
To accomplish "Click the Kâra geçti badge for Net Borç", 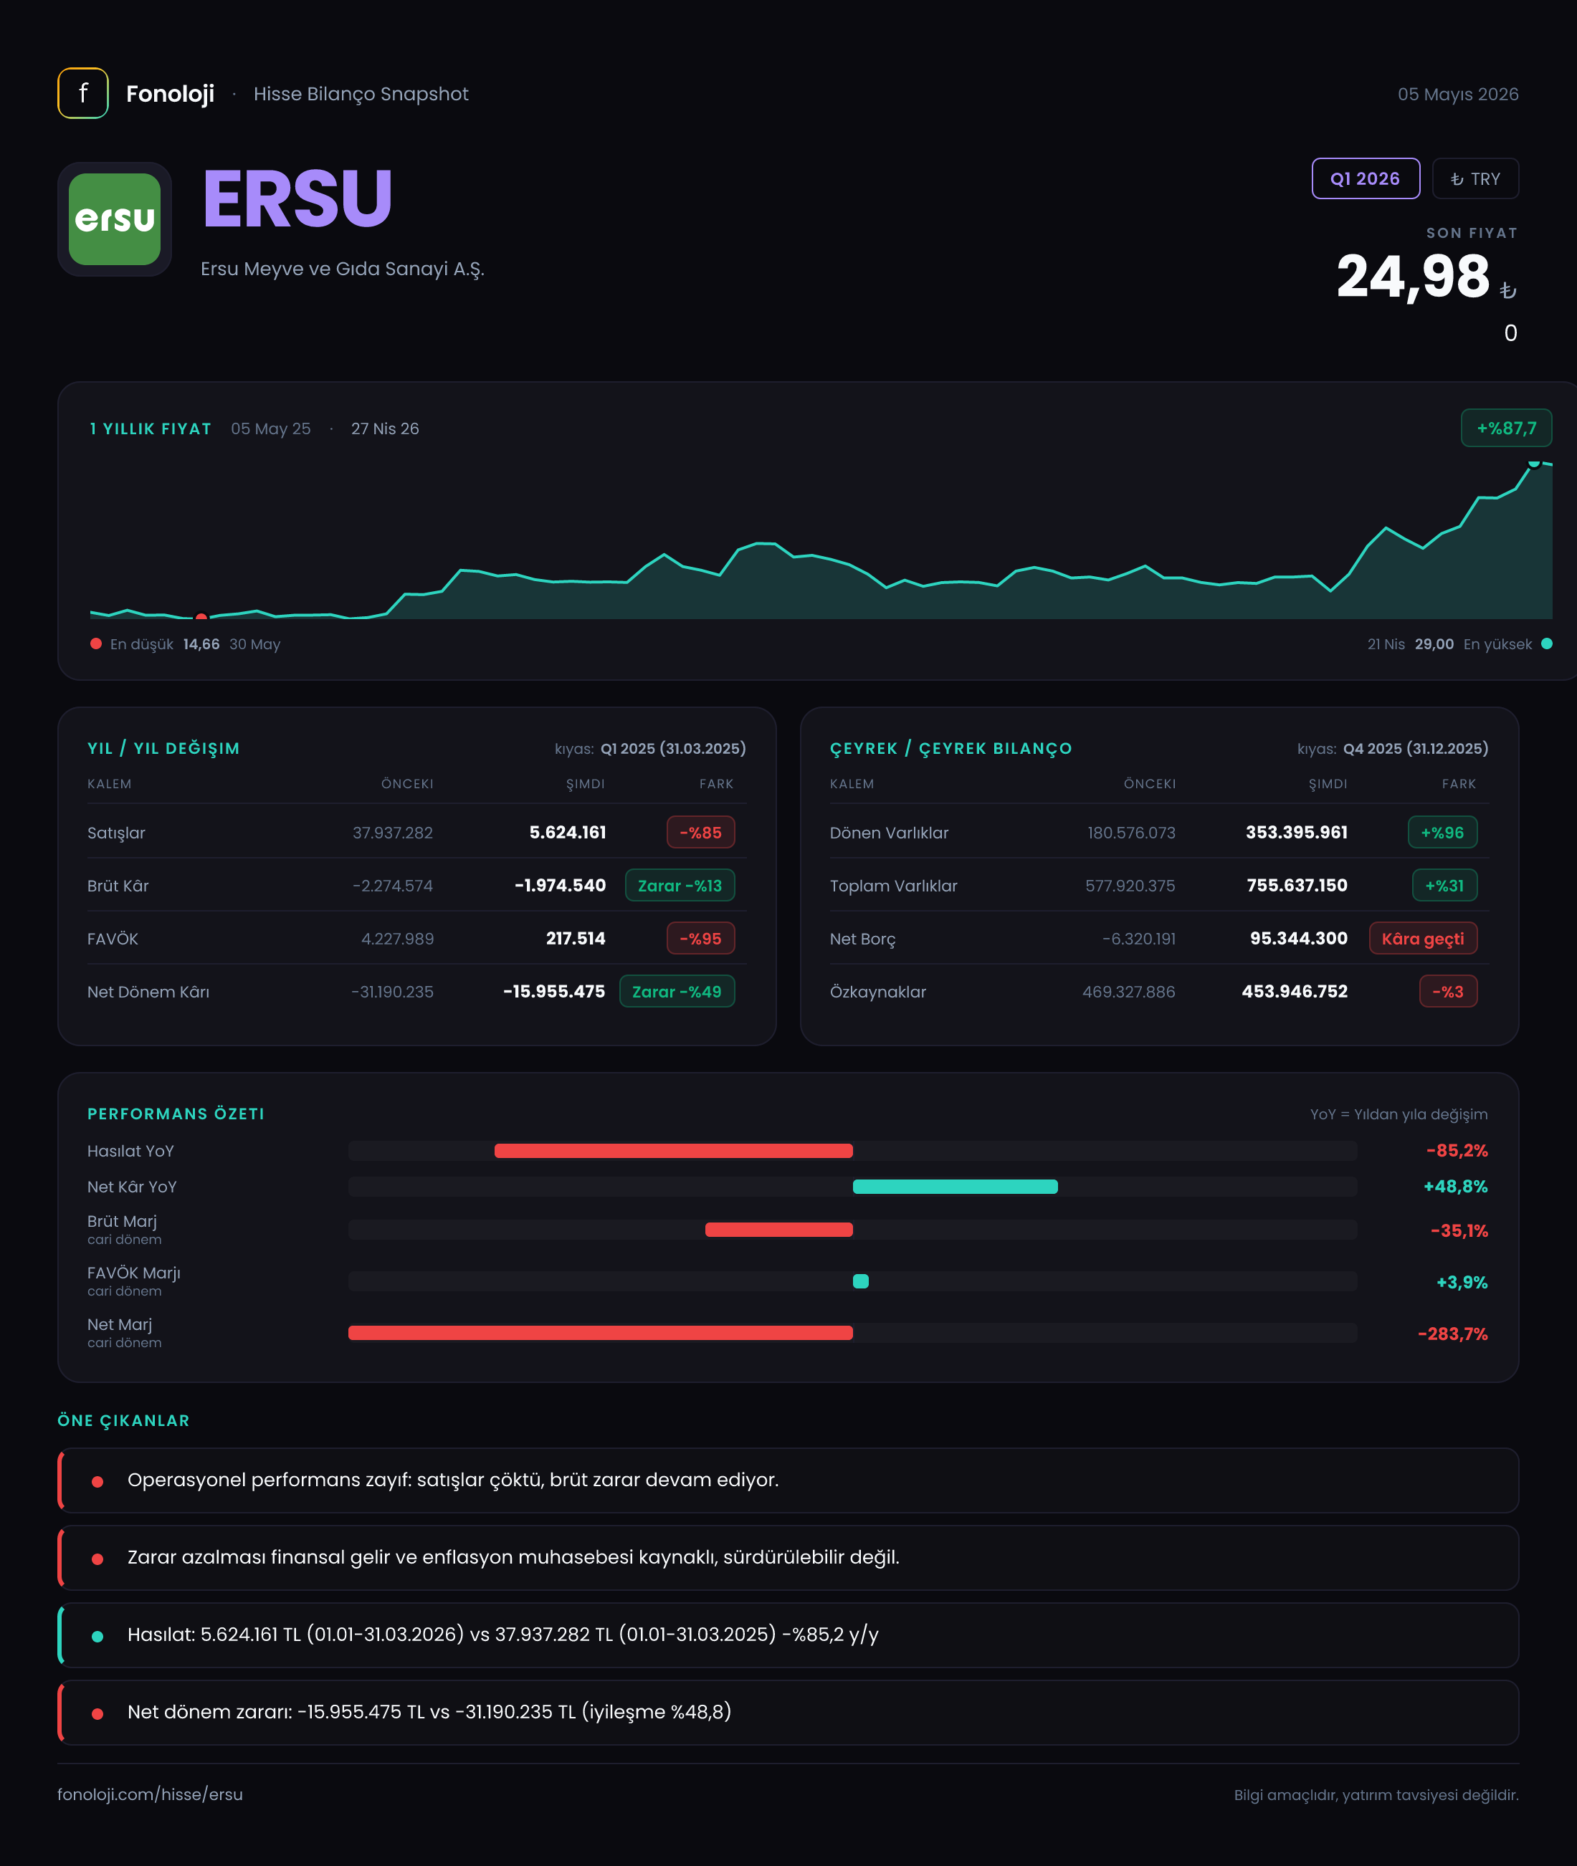I will (x=1423, y=938).
